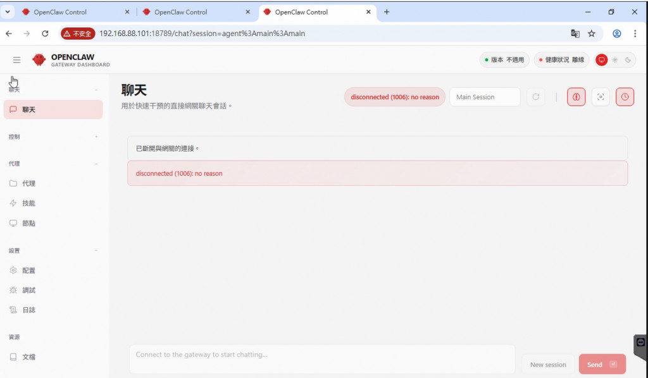Toggle the clock icon button
Viewport: 648px width, 378px height.
(625, 97)
